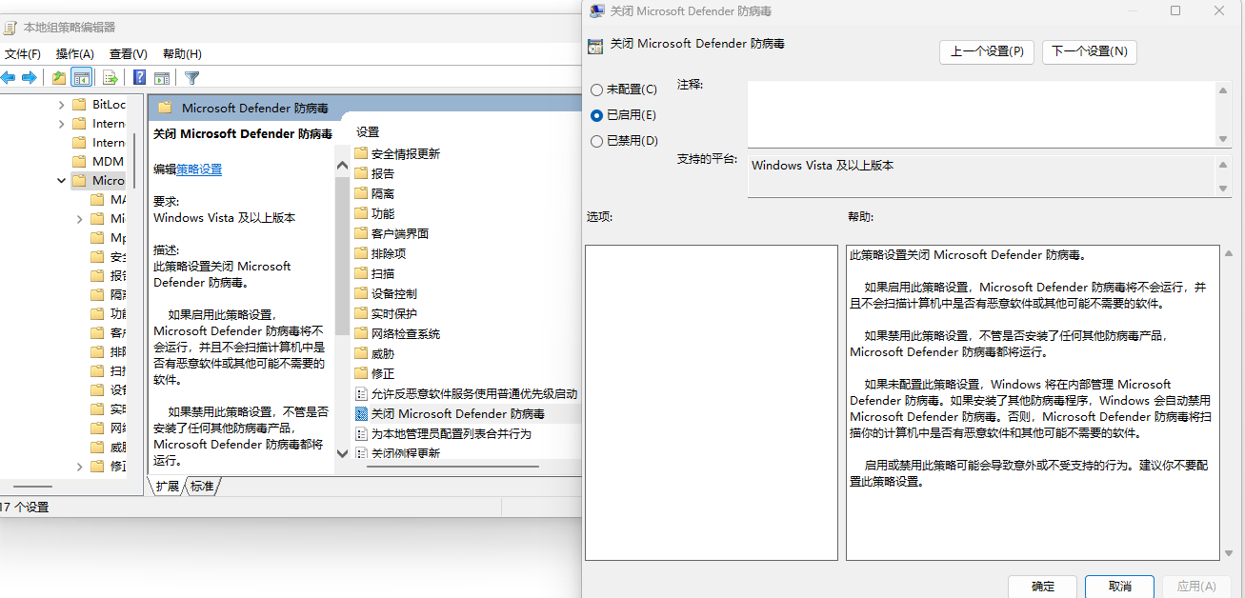1245x598 pixels.
Task: Toggle the show/hide action pane icon
Action: coord(162,77)
